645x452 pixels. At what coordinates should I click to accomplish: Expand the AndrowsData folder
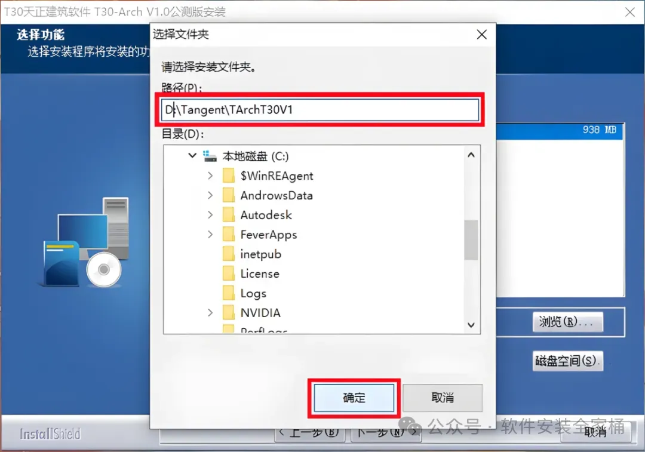tap(210, 195)
